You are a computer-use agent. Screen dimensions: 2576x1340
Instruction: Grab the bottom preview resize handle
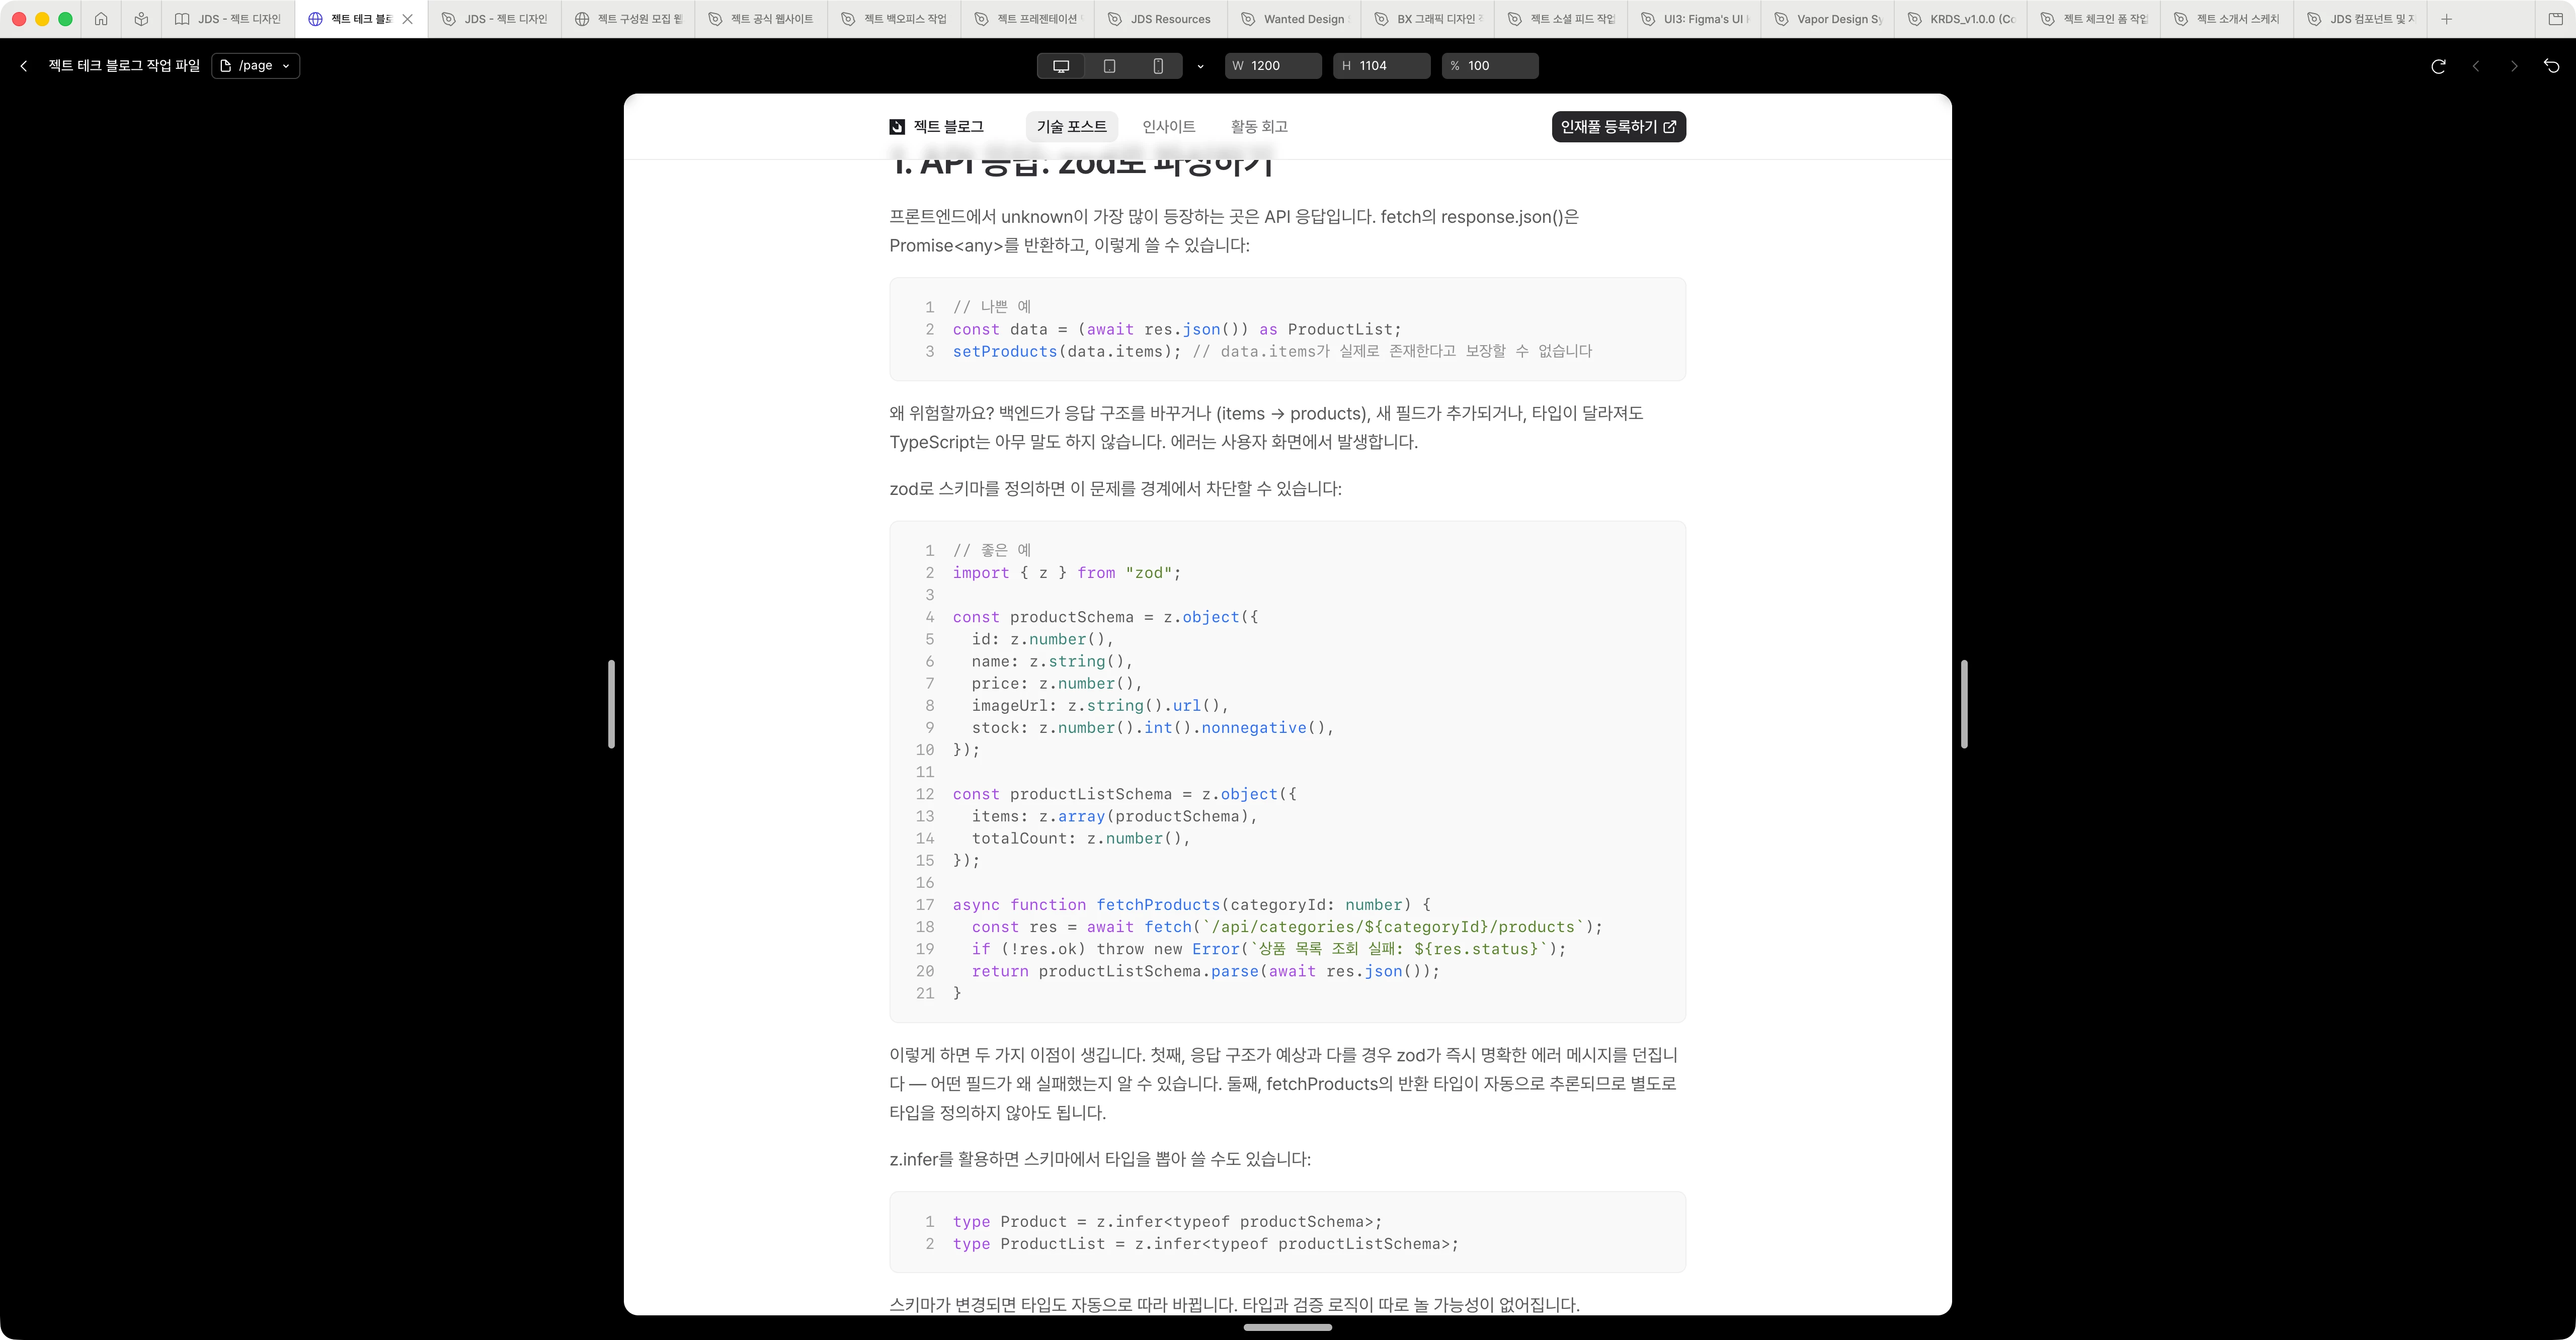point(1288,1327)
